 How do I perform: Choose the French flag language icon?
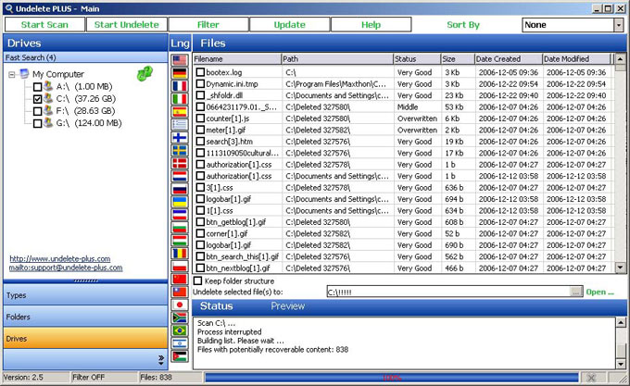(x=180, y=86)
